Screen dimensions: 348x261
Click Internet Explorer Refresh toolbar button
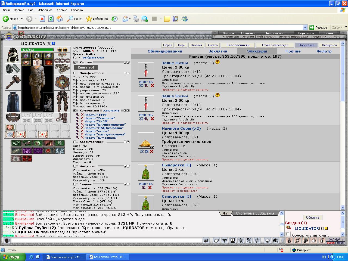click(x=51, y=19)
